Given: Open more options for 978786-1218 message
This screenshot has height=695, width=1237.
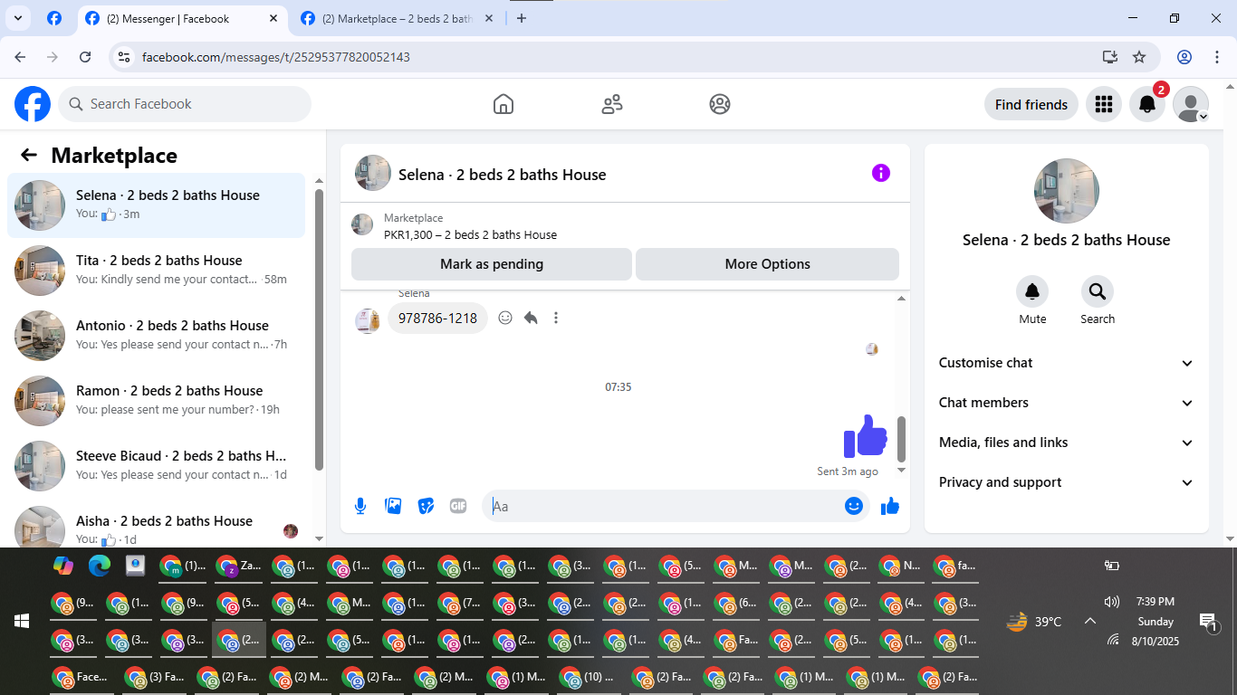Looking at the screenshot, I should tap(556, 318).
